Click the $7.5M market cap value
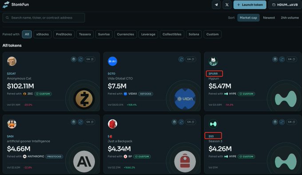Screen dimensions: 302x175 click(x=117, y=86)
